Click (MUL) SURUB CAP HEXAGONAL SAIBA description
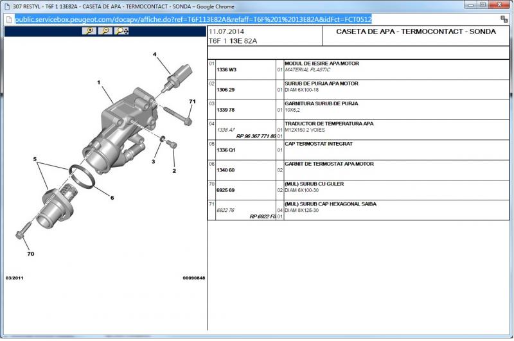Screen dimensions: 514x341 tap(330, 204)
